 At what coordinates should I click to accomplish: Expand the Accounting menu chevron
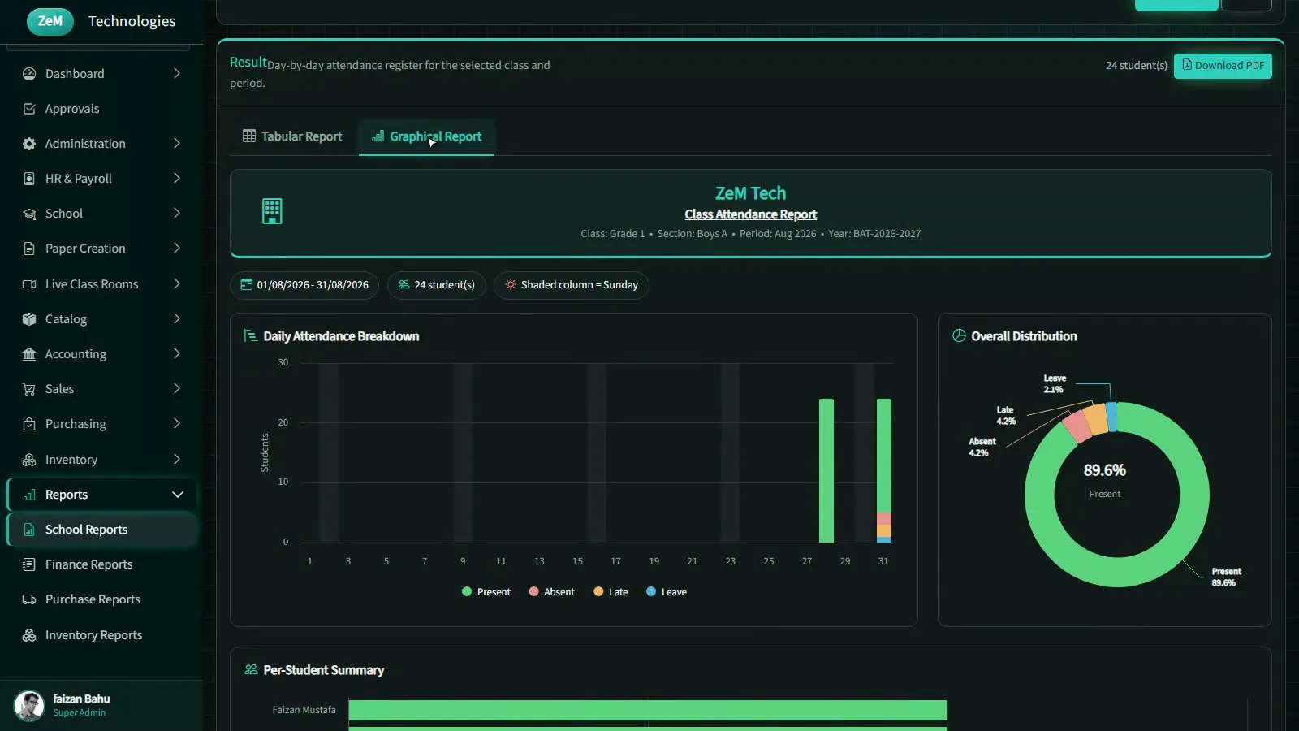coord(177,354)
